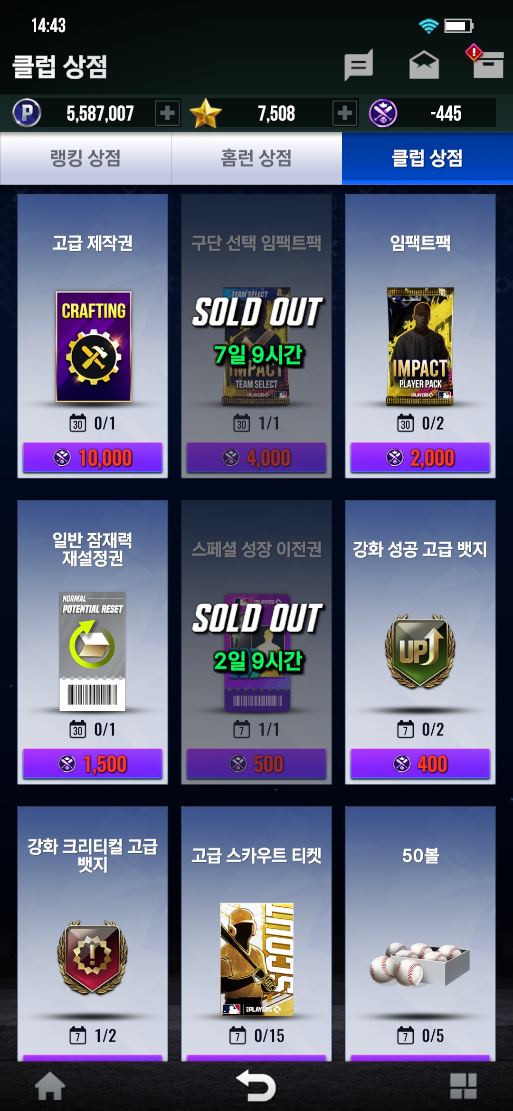Open the mailbox envelope icon
The image size is (513, 1111).
[x=424, y=65]
